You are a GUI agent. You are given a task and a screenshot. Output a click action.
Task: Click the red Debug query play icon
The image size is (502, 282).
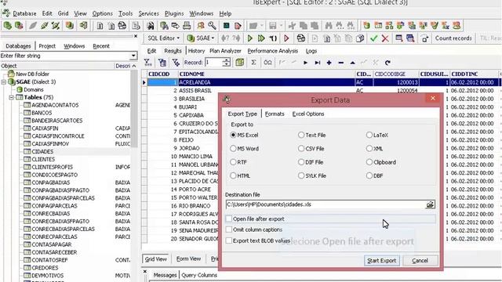[x=286, y=38]
